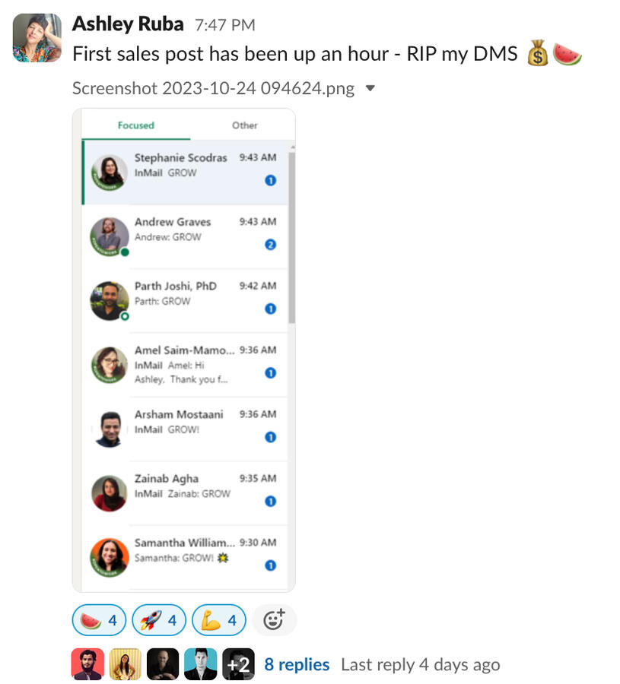This screenshot has height=684, width=620.
Task: Click the +2 more repliers avatar
Action: tap(238, 664)
